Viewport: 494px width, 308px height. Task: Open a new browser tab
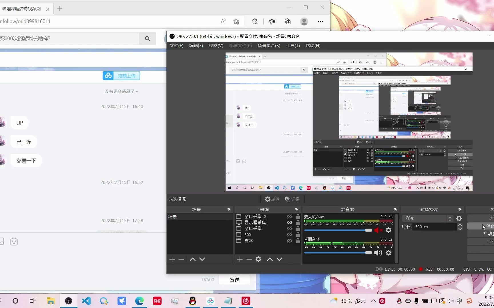[x=60, y=9]
